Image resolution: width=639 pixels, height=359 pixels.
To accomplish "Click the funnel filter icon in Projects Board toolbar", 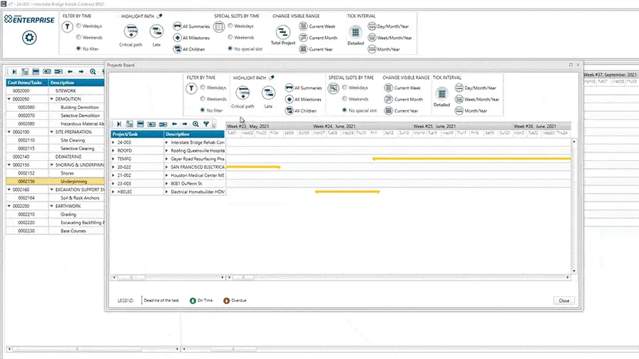I will (205, 124).
